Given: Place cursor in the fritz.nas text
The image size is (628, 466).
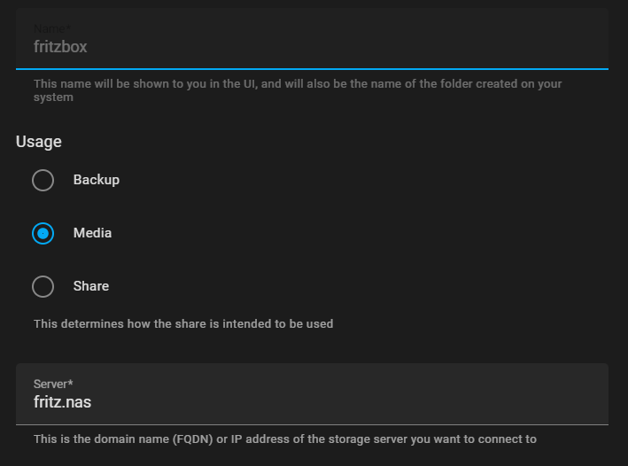Looking at the screenshot, I should click(62, 403).
